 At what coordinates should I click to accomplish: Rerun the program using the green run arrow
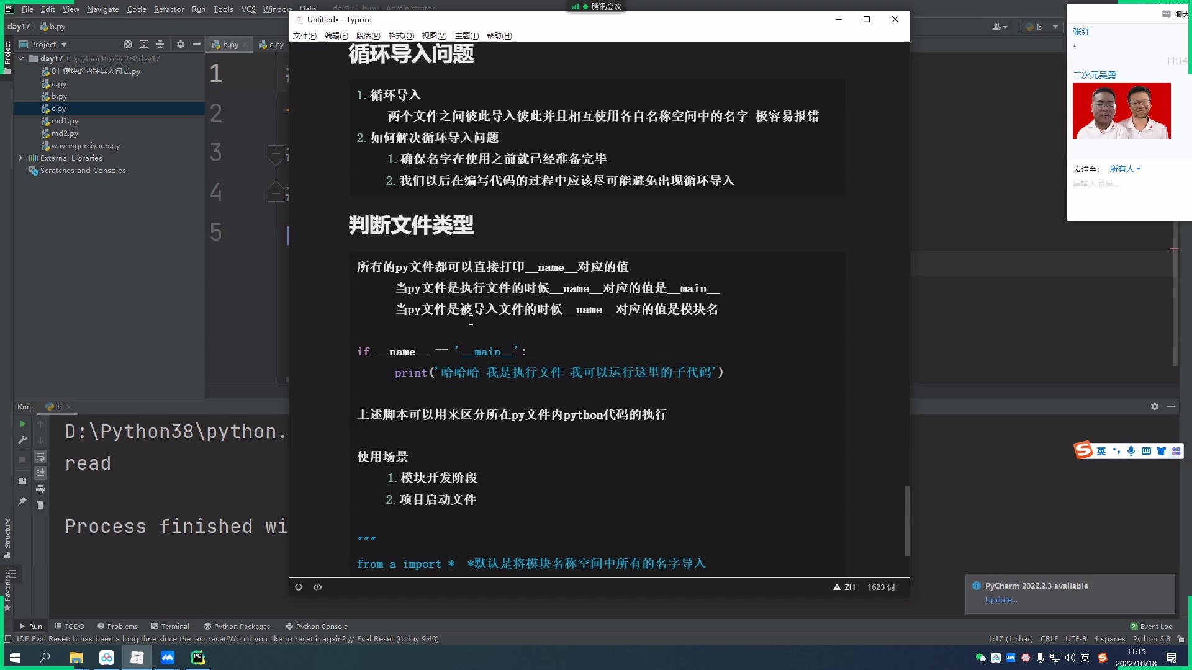click(23, 424)
